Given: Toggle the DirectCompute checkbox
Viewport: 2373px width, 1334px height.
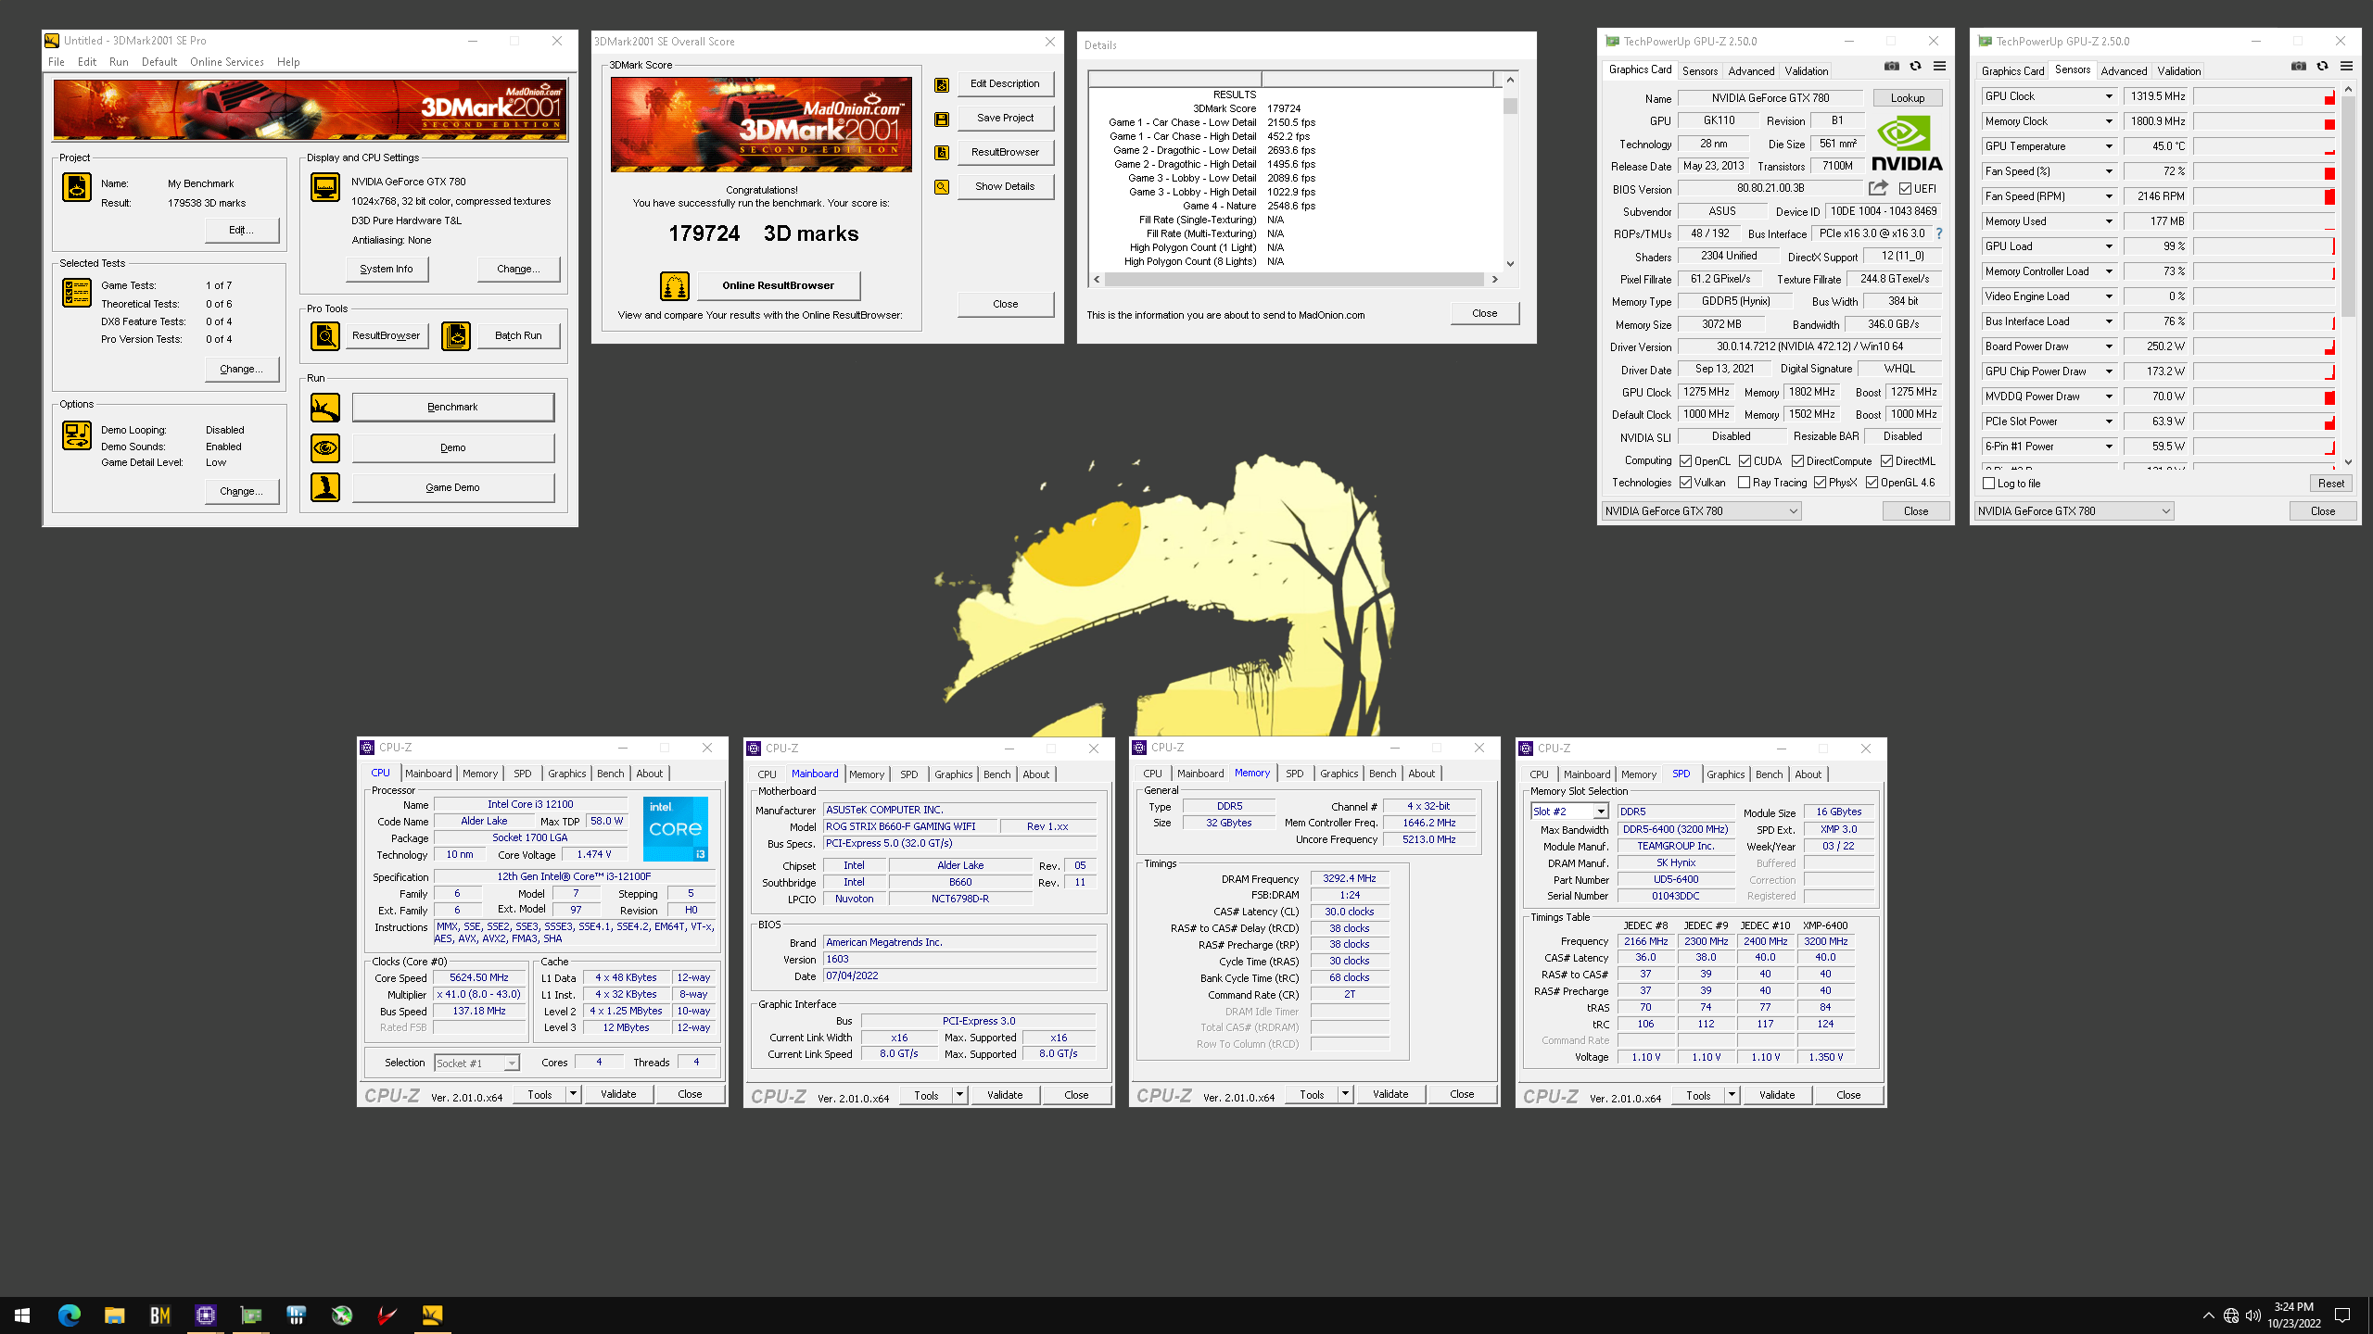Looking at the screenshot, I should click(x=1797, y=461).
